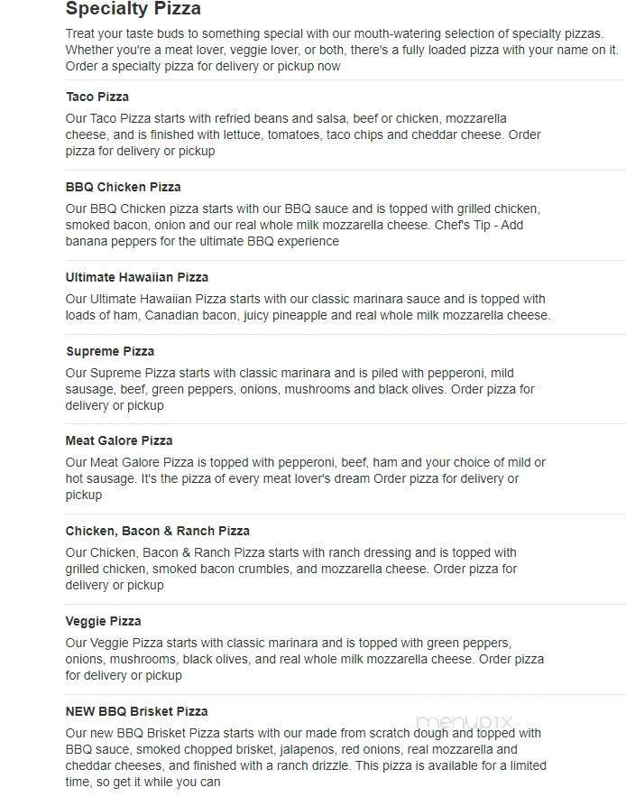This screenshot has height=797, width=626.
Task: Open the Veggie Pizza menu entry
Action: [x=104, y=621]
